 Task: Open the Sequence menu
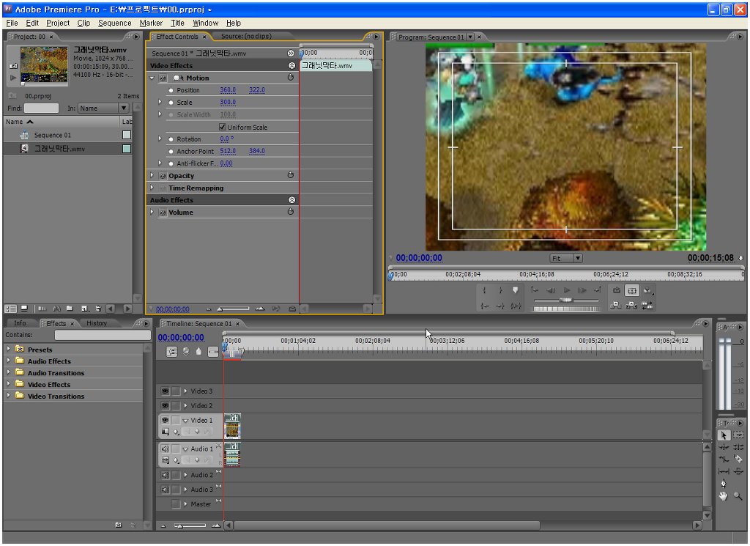[114, 23]
